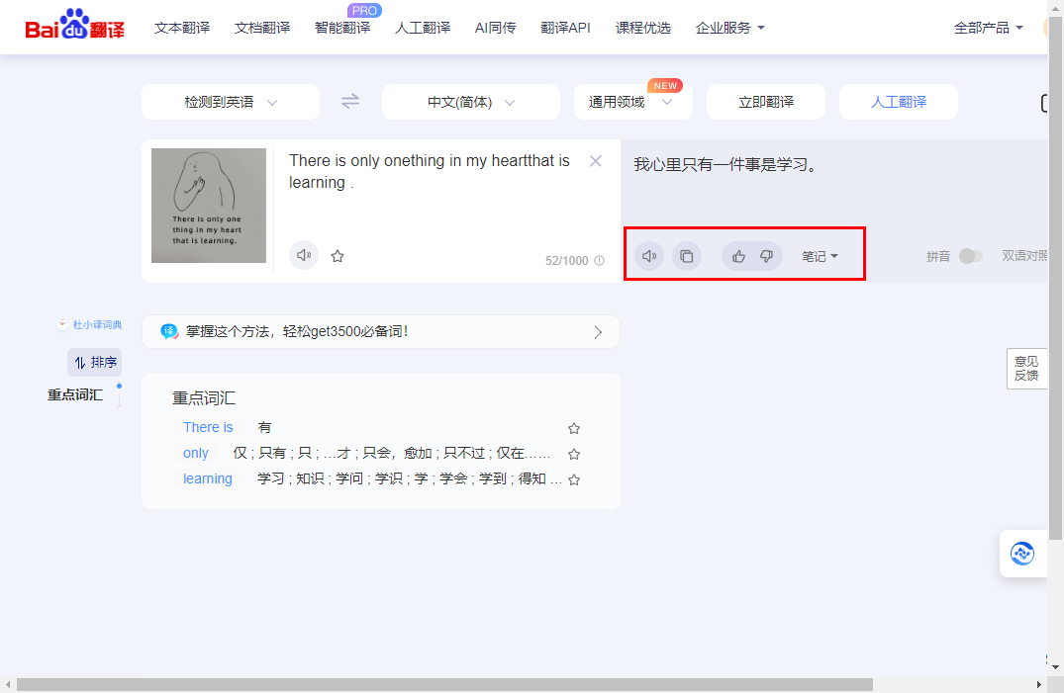Click the swap languages arrows icon
This screenshot has height=693, width=1064.
[x=349, y=101]
